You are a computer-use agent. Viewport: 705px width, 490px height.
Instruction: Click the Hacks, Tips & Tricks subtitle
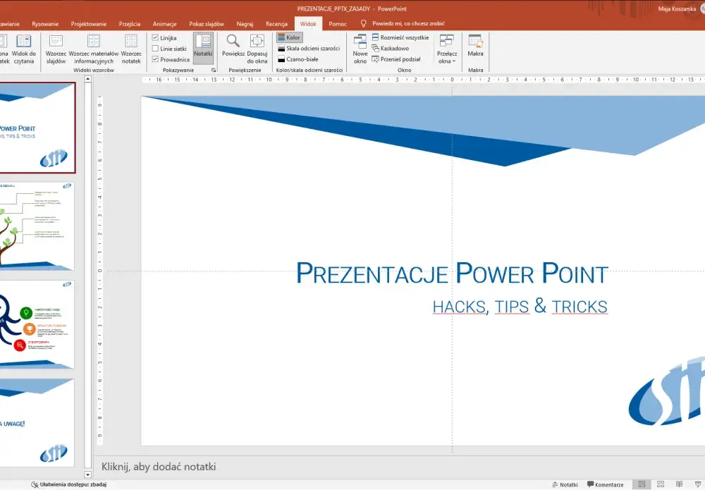pos(520,307)
